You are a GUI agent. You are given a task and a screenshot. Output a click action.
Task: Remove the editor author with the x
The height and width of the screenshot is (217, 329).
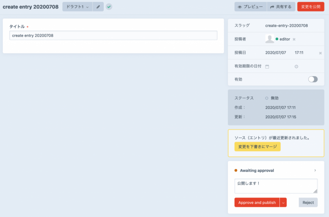[294, 39]
